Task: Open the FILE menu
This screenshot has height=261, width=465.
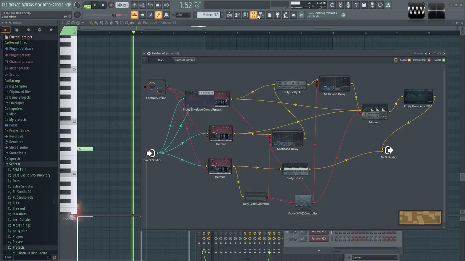Action: (4, 5)
